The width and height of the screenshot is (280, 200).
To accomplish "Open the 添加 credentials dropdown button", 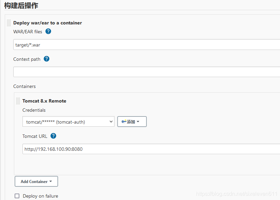I will 132,122.
